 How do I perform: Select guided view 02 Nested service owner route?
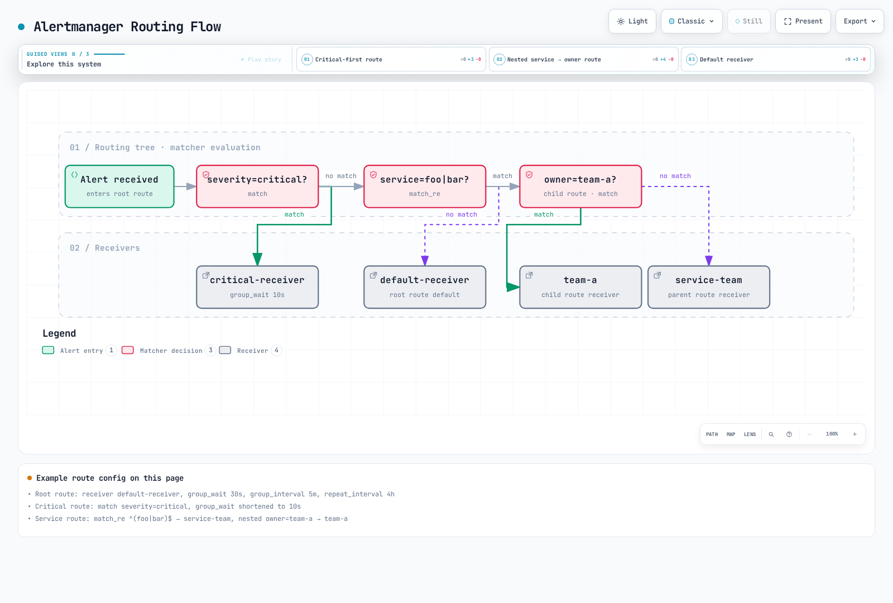coord(584,59)
